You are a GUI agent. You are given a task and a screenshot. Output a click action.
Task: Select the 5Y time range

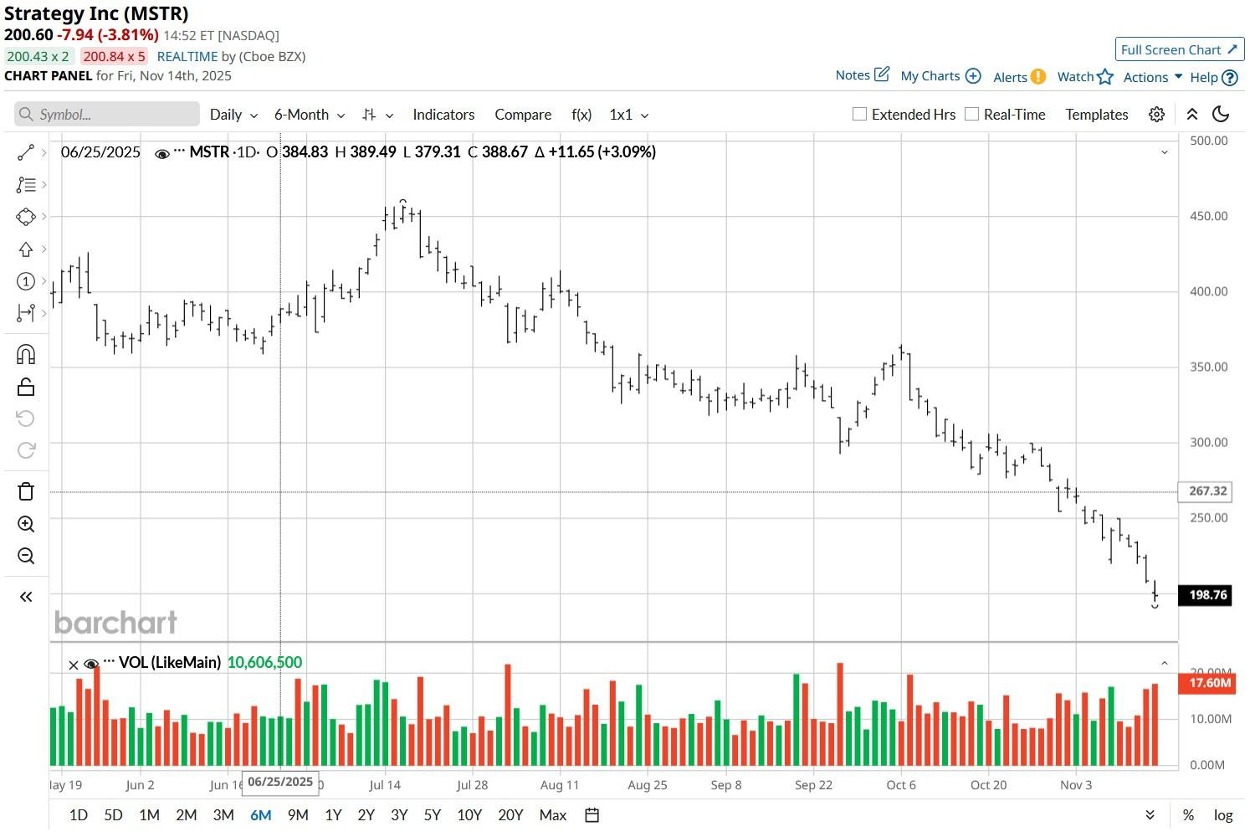[432, 815]
